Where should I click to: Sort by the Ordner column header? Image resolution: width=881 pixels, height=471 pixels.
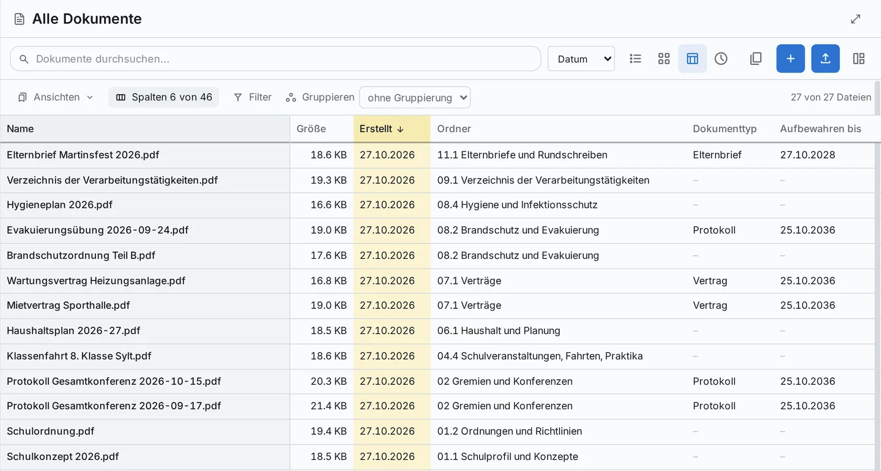tap(558, 128)
